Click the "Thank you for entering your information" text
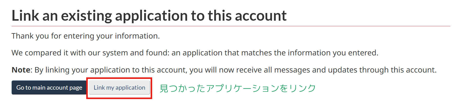The width and height of the screenshot is (475, 108). click(85, 36)
